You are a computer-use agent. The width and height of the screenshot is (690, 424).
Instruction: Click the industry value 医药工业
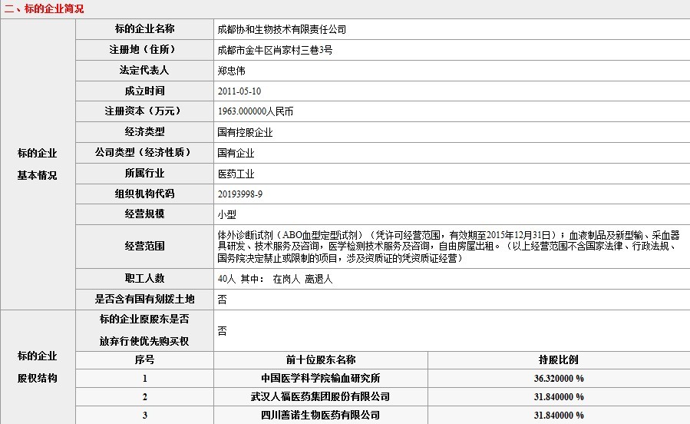point(236,174)
